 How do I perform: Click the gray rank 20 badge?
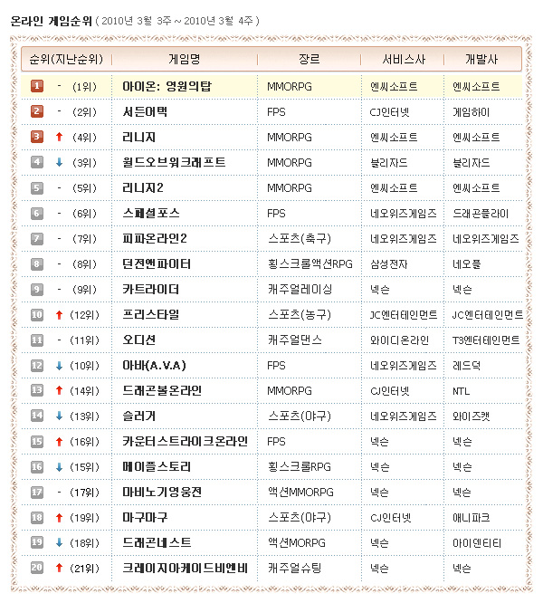click(x=37, y=568)
